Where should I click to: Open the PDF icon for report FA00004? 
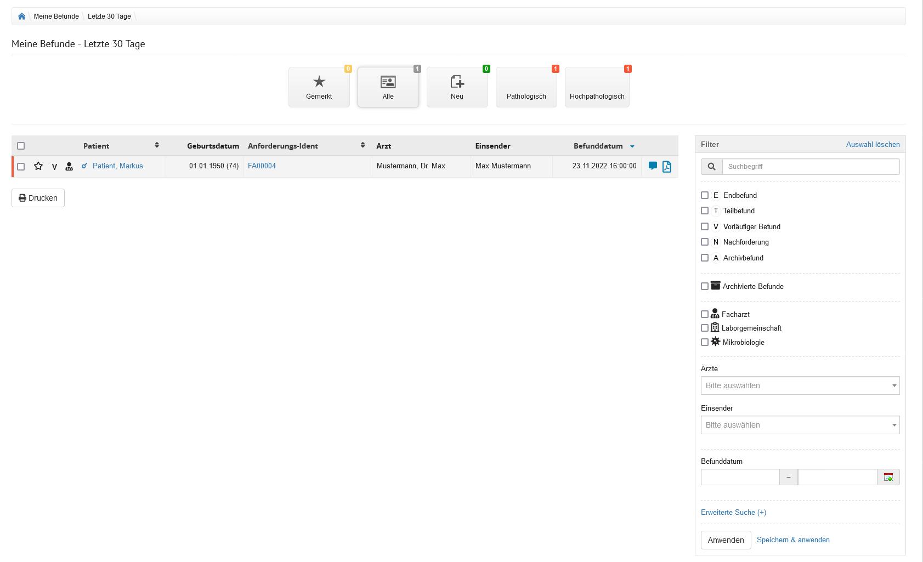pos(667,167)
